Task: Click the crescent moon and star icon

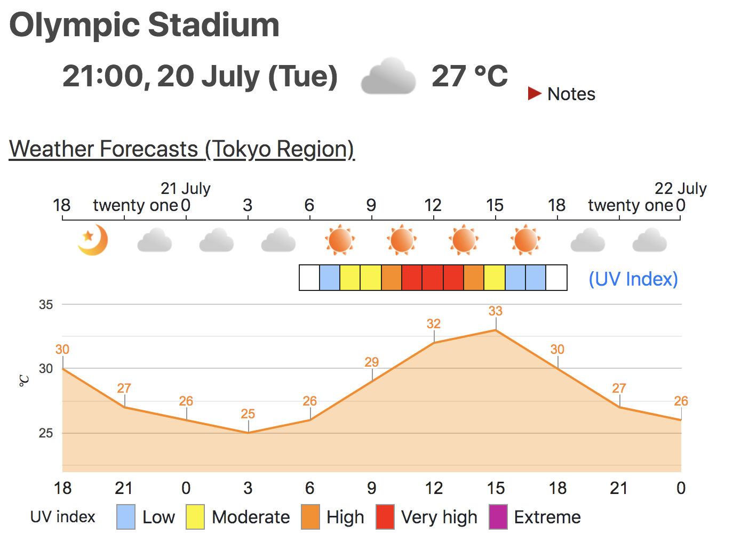Action: 93,240
